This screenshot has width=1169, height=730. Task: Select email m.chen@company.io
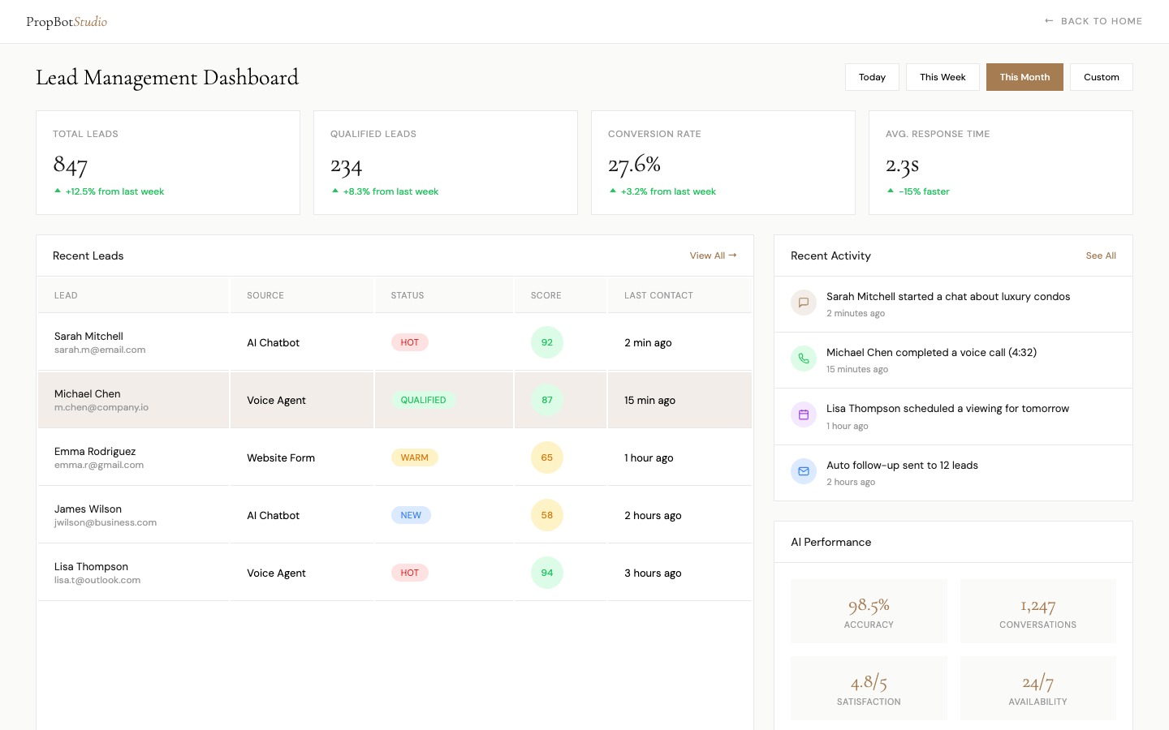pyautogui.click(x=101, y=407)
